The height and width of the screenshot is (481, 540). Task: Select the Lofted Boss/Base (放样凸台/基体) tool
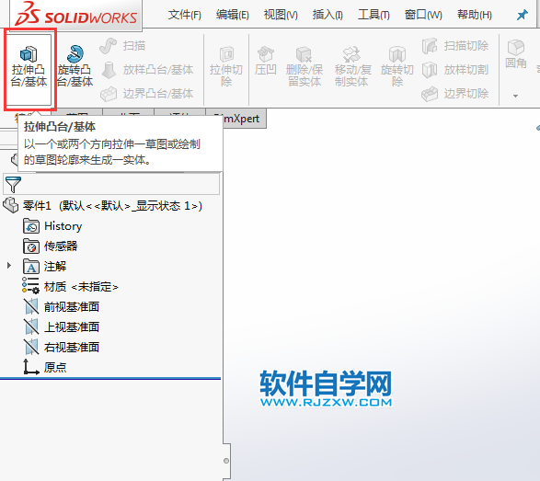point(147,70)
